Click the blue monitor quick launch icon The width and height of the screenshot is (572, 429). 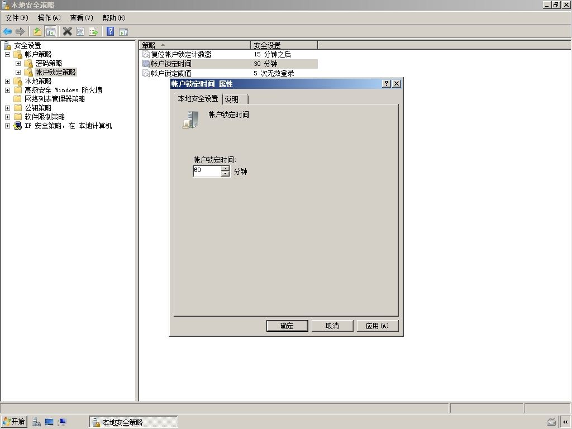(49, 422)
